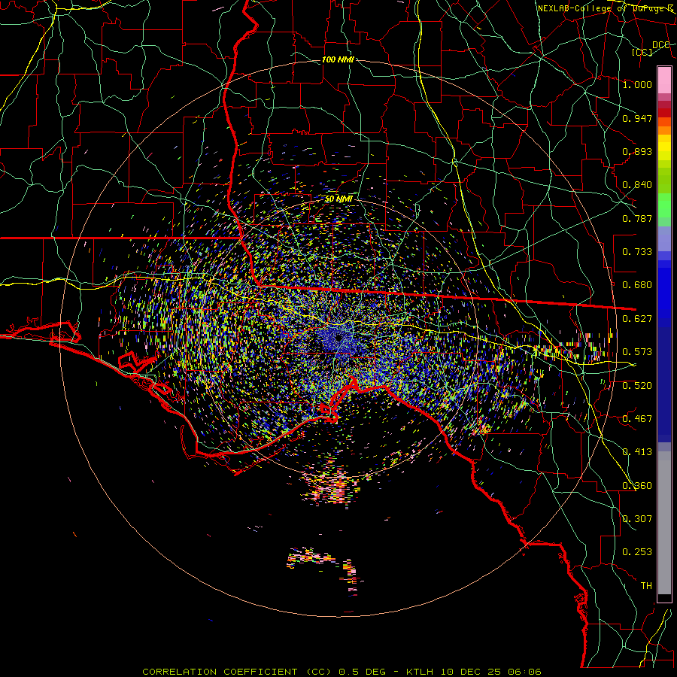This screenshot has height=677, width=677.
Task: Click the 50 NMI range ring label
Action: [338, 199]
